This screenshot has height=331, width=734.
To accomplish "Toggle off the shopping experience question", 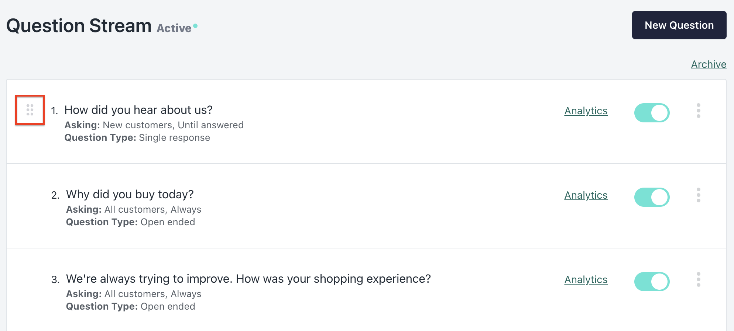I will coord(652,282).
